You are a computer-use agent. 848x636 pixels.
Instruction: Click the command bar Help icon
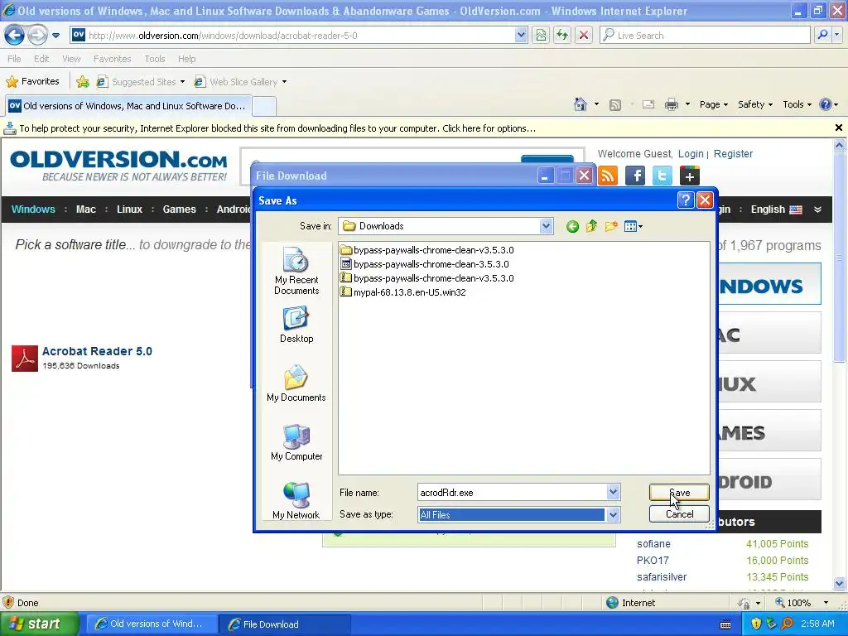pyautogui.click(x=826, y=104)
